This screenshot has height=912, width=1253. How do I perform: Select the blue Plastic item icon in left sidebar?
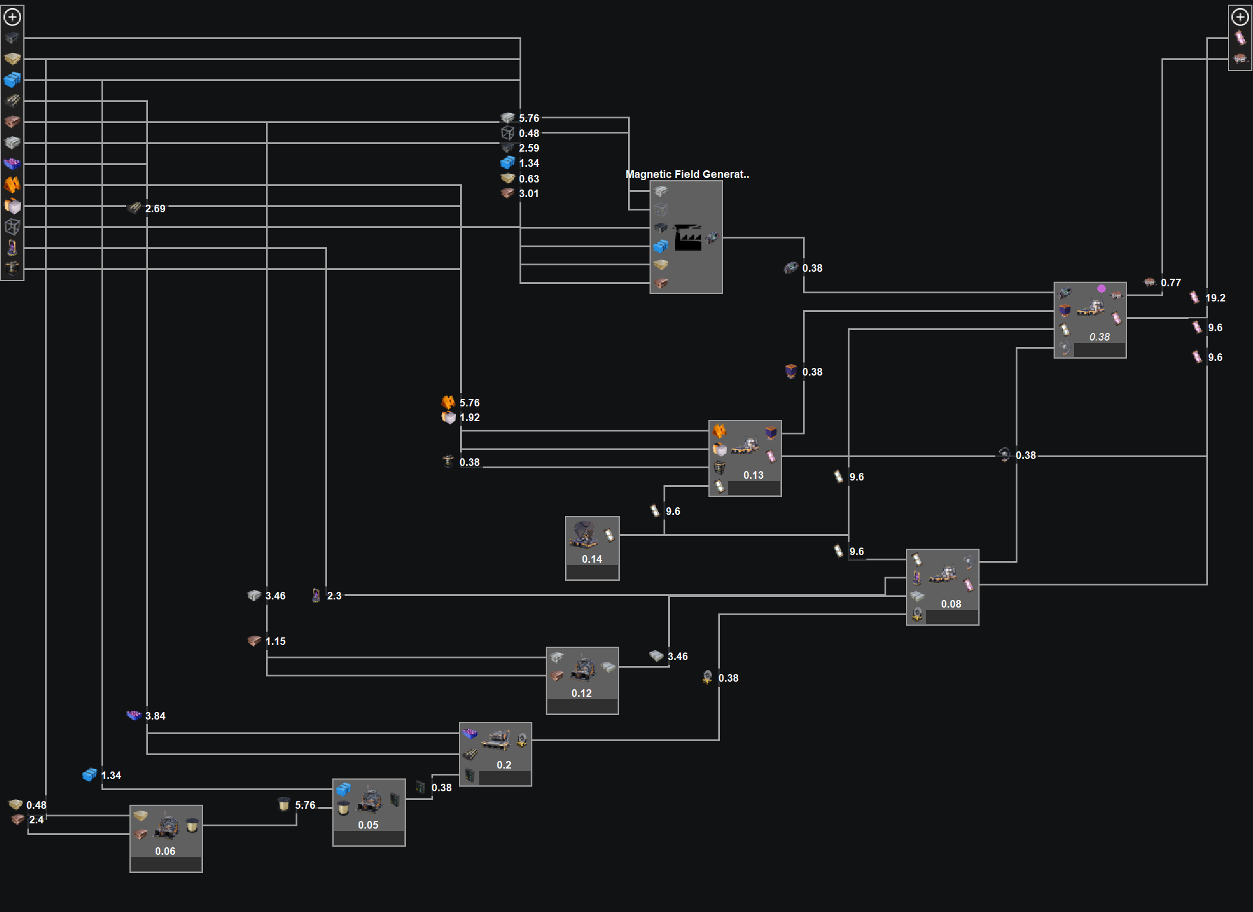[12, 81]
